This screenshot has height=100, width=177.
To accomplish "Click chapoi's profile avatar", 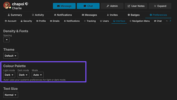I will 7,5.
